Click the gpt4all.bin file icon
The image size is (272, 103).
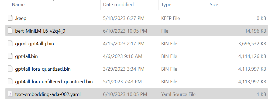pyautogui.click(x=10, y=56)
